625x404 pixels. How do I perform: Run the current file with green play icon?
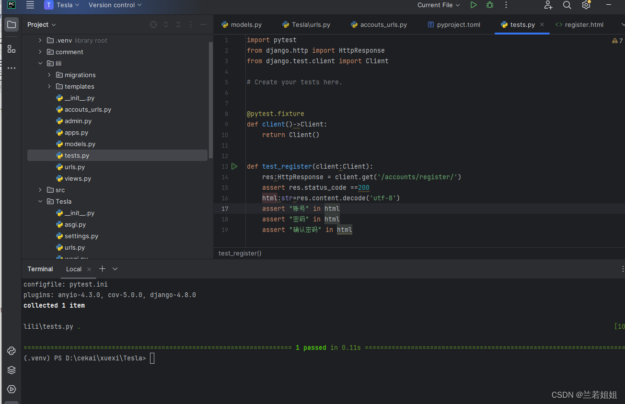click(474, 5)
